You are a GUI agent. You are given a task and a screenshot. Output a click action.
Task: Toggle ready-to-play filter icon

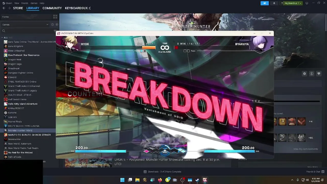pyautogui.click(x=57, y=25)
